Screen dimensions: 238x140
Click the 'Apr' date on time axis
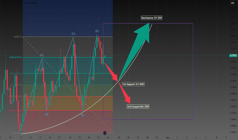(168, 137)
